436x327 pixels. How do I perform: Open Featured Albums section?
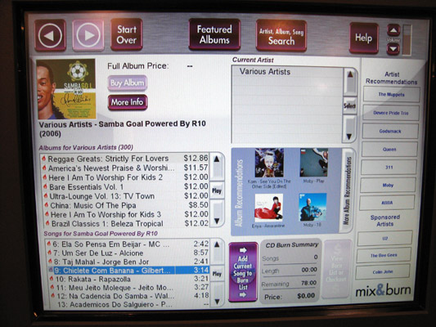pyautogui.click(x=214, y=34)
